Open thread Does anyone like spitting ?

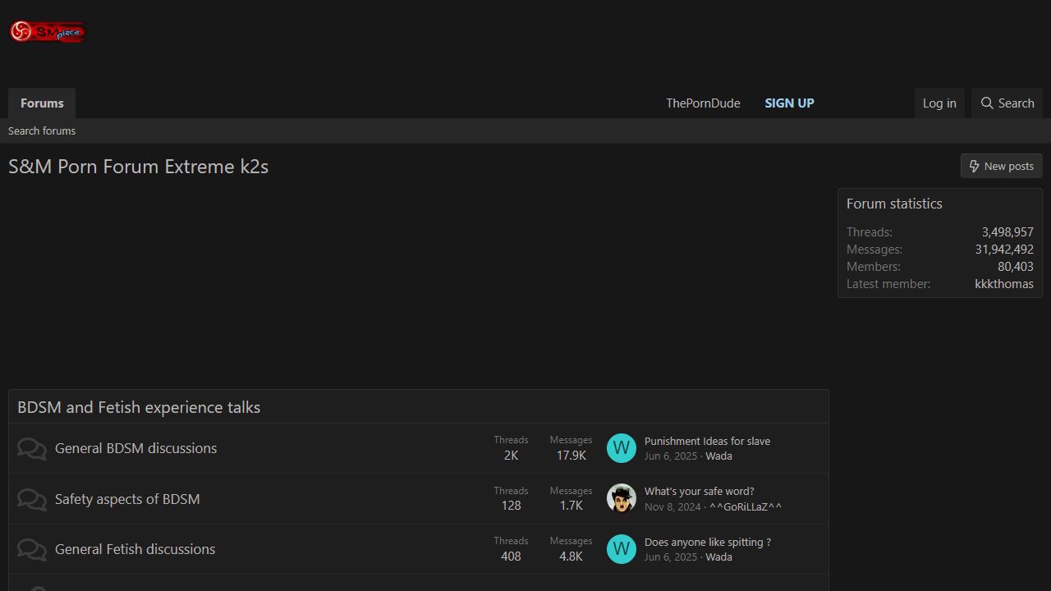click(x=708, y=542)
